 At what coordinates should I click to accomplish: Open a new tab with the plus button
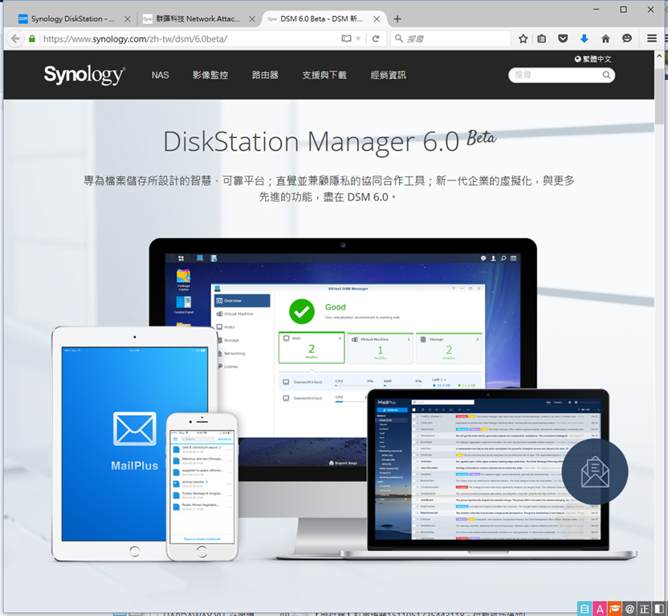coord(397,18)
